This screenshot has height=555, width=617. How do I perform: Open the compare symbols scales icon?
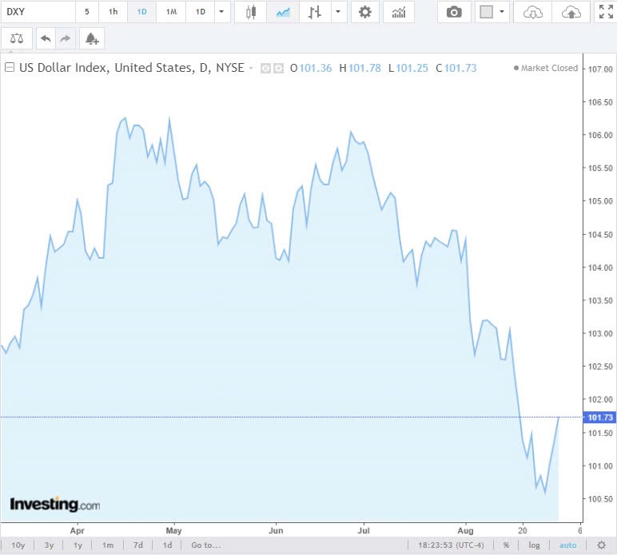click(x=17, y=38)
